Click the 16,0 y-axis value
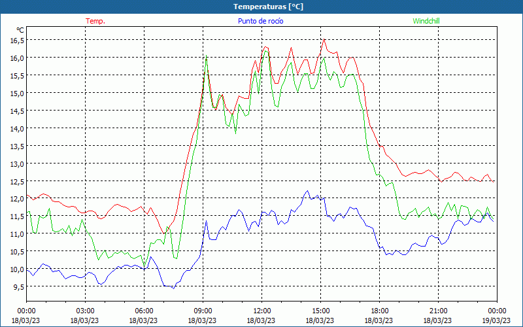Image resolution: width=523 pixels, height=327 pixels. coord(17,58)
